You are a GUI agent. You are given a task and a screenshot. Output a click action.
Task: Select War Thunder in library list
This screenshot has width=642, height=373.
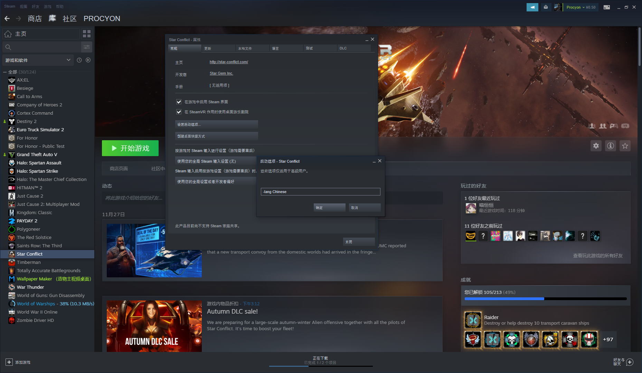(x=30, y=287)
